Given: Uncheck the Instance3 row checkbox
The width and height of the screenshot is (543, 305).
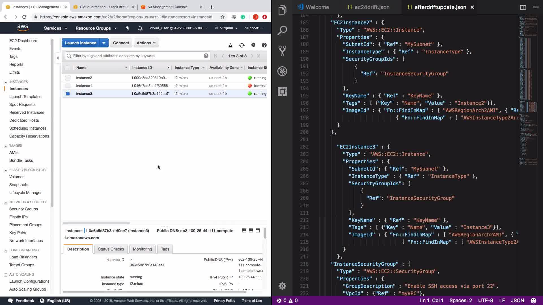Looking at the screenshot, I should pyautogui.click(x=68, y=93).
